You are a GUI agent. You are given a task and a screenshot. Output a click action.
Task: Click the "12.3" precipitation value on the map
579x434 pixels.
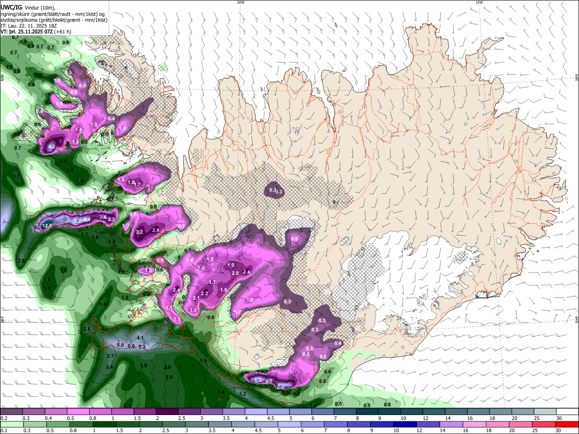pyautogui.click(x=47, y=226)
